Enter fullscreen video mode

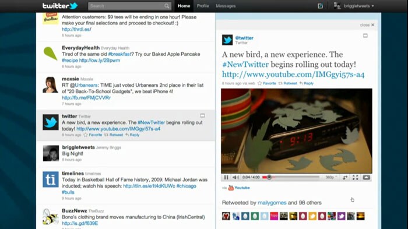[355, 178]
